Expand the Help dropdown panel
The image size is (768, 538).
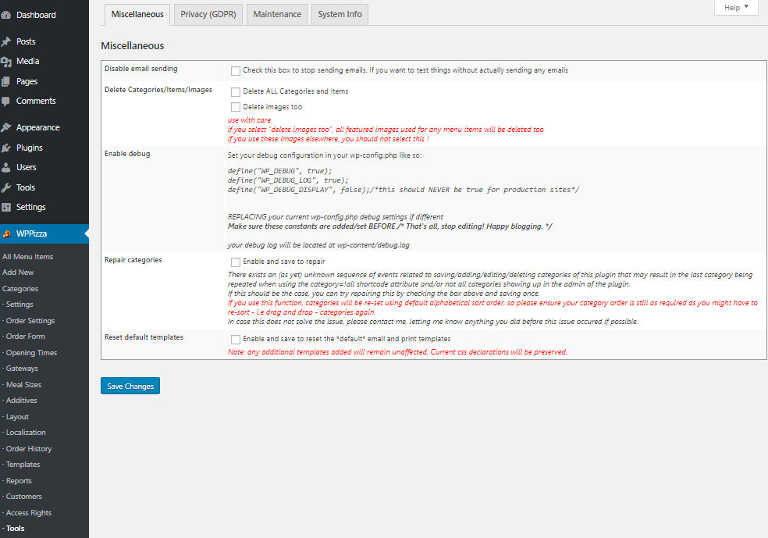pos(735,7)
